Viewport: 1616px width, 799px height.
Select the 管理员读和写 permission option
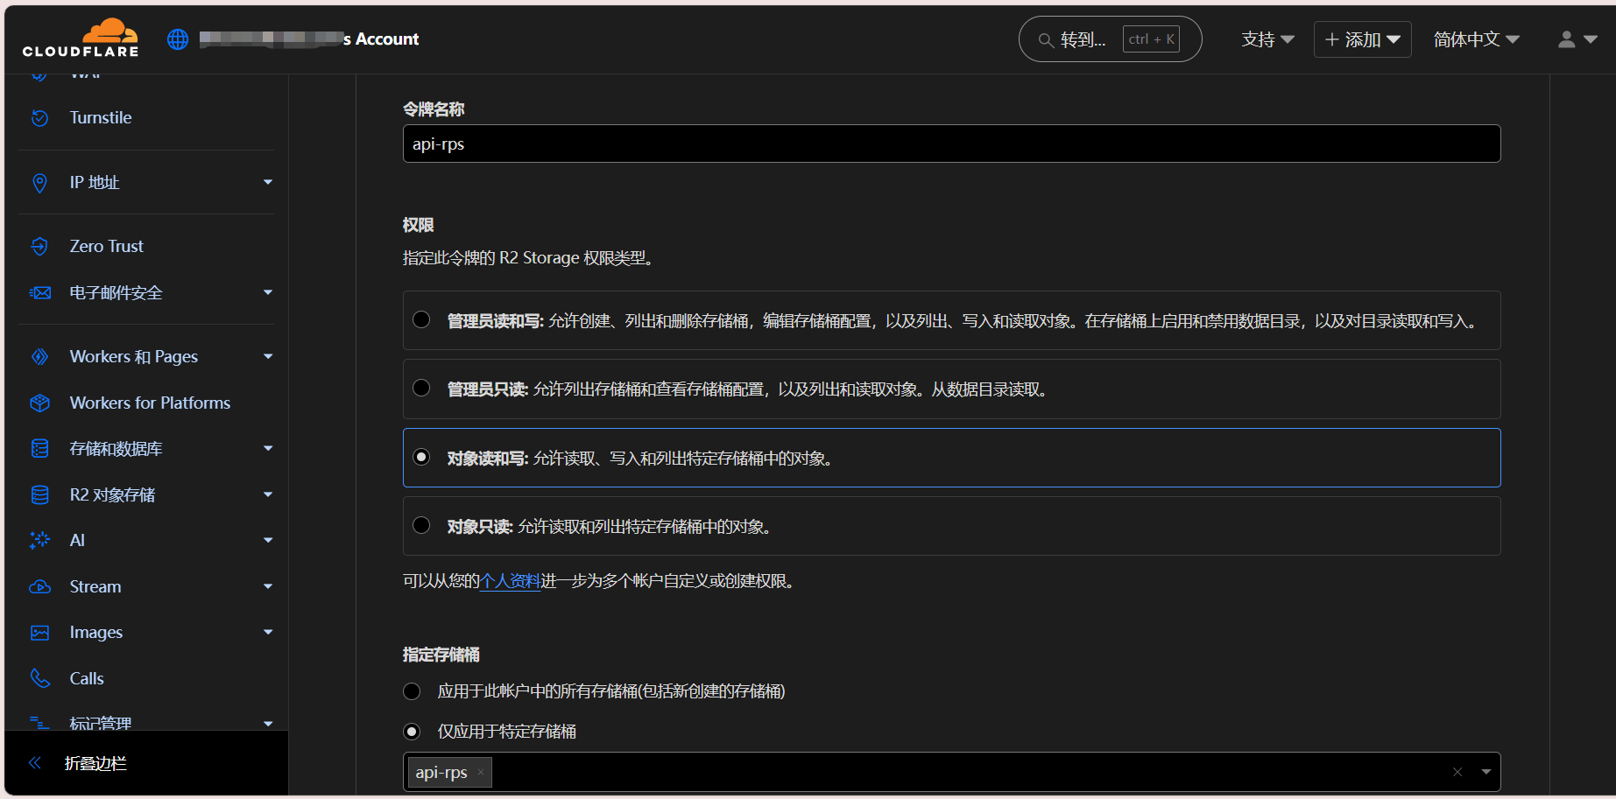point(421,320)
